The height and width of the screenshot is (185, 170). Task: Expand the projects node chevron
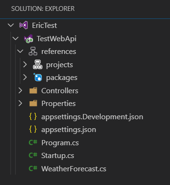(25, 64)
